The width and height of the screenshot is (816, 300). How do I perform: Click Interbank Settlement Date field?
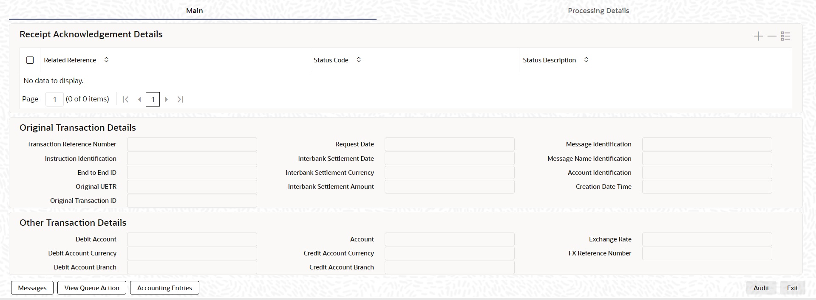point(450,158)
